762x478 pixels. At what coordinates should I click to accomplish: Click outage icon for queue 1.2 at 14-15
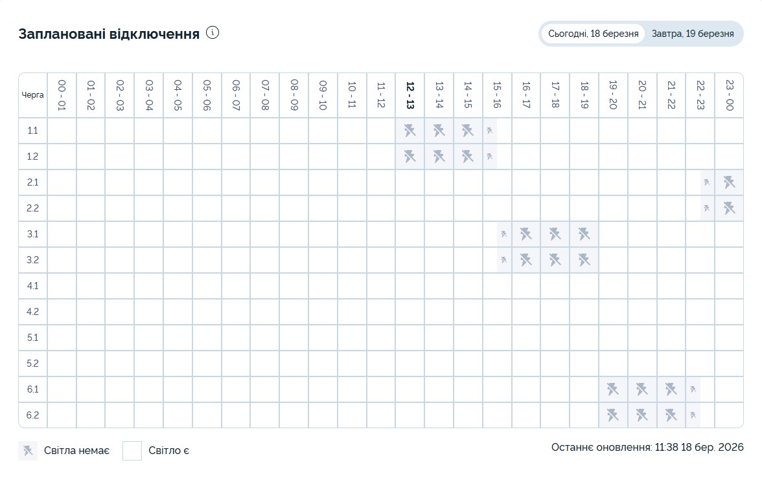pos(468,157)
